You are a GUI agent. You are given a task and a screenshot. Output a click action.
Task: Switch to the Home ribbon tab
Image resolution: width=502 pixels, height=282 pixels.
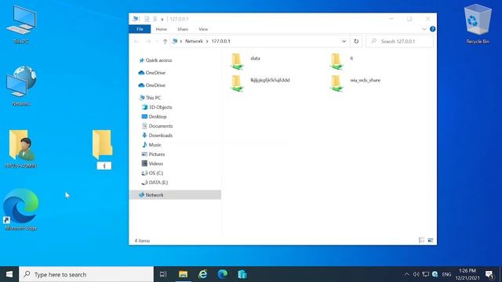162,29
